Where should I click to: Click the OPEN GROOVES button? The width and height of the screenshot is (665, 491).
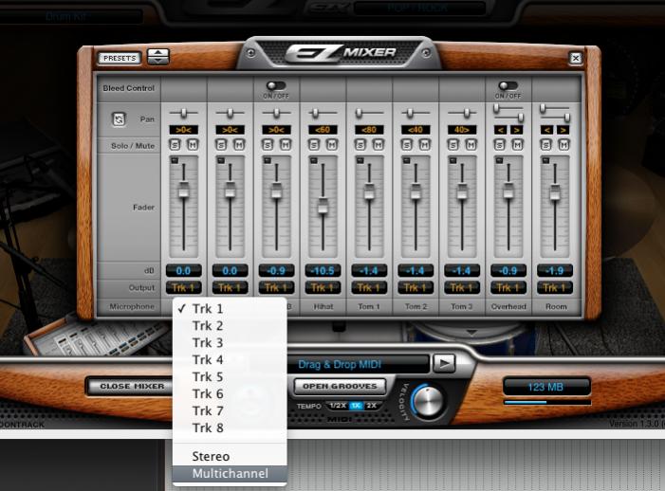[340, 387]
